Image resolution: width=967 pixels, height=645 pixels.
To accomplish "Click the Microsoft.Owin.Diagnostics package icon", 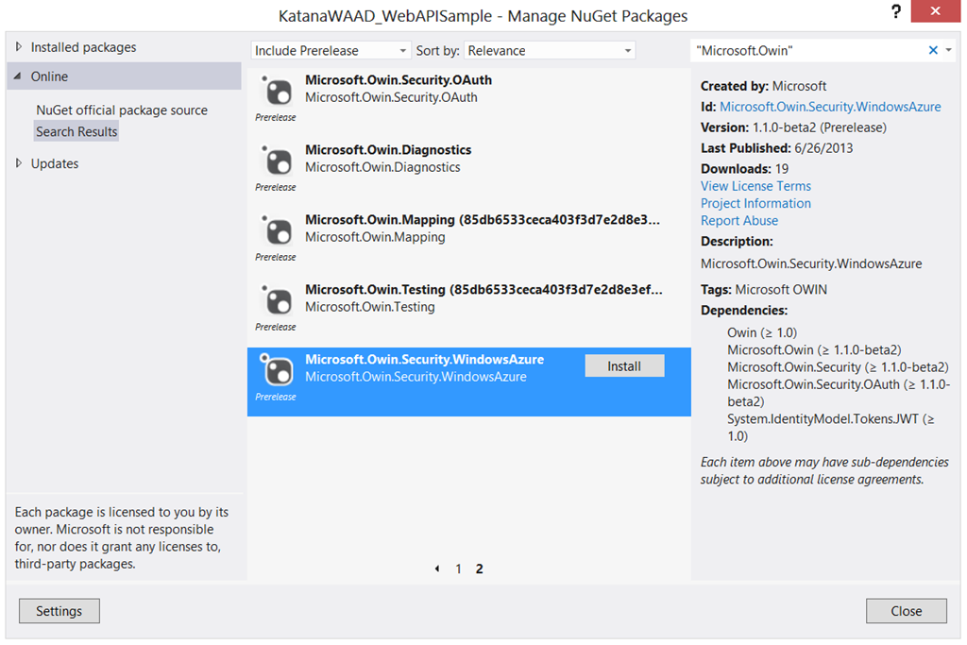I will click(276, 161).
